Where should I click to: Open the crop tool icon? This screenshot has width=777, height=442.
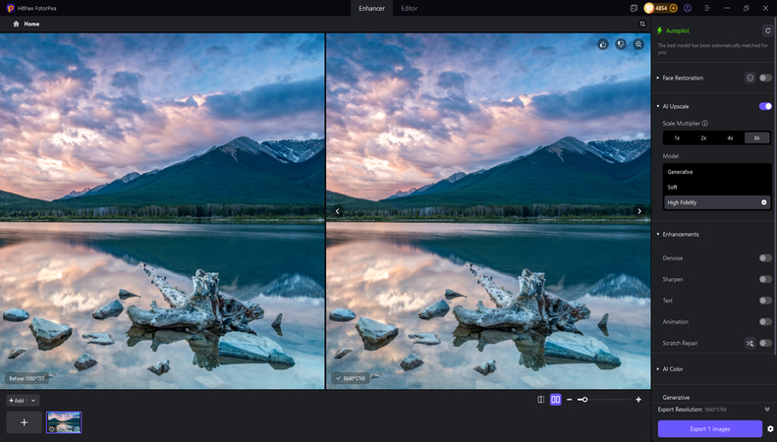click(x=642, y=24)
